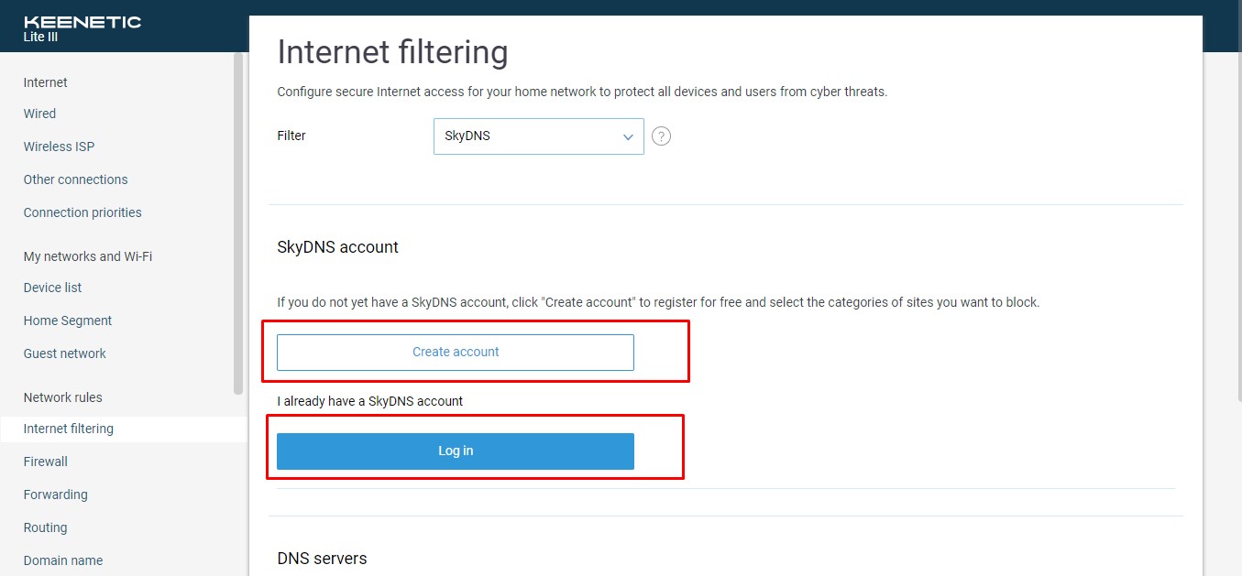
Task: Open Routing section
Action: point(45,527)
